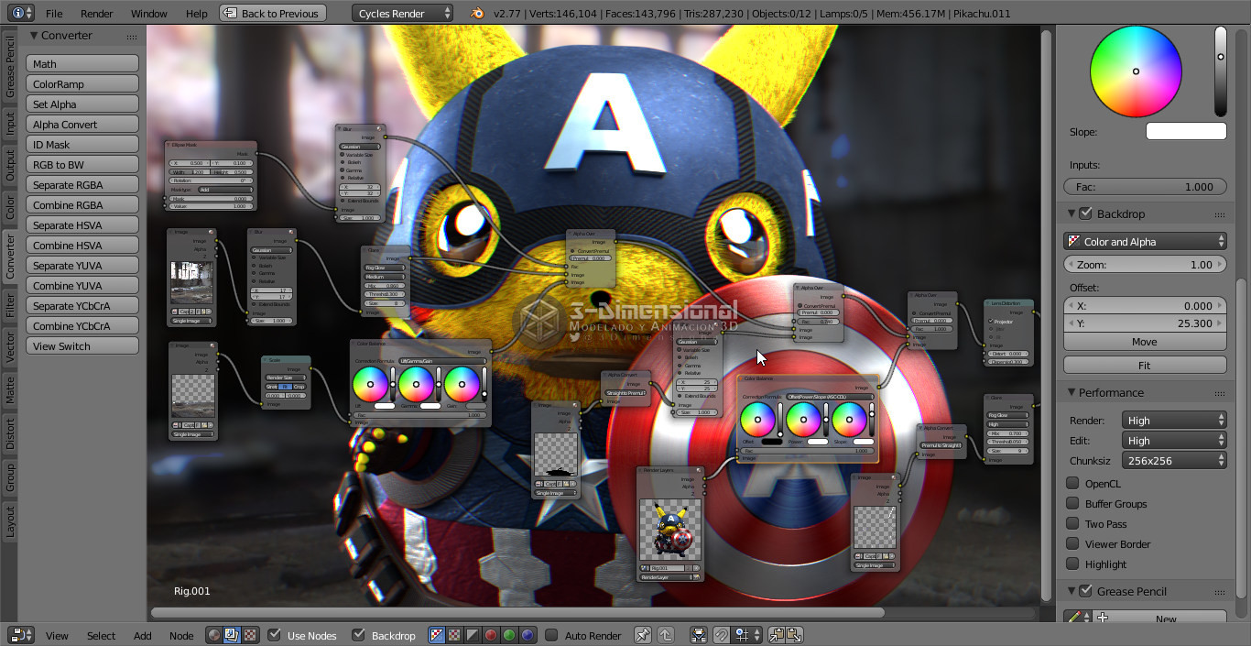Click the Move backdrop button
The height and width of the screenshot is (646, 1251).
pos(1145,341)
